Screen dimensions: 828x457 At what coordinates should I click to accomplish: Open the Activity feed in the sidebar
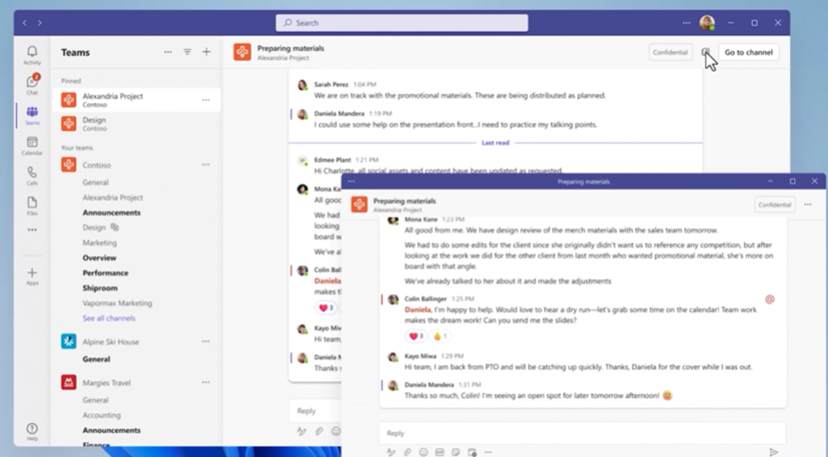click(x=32, y=55)
